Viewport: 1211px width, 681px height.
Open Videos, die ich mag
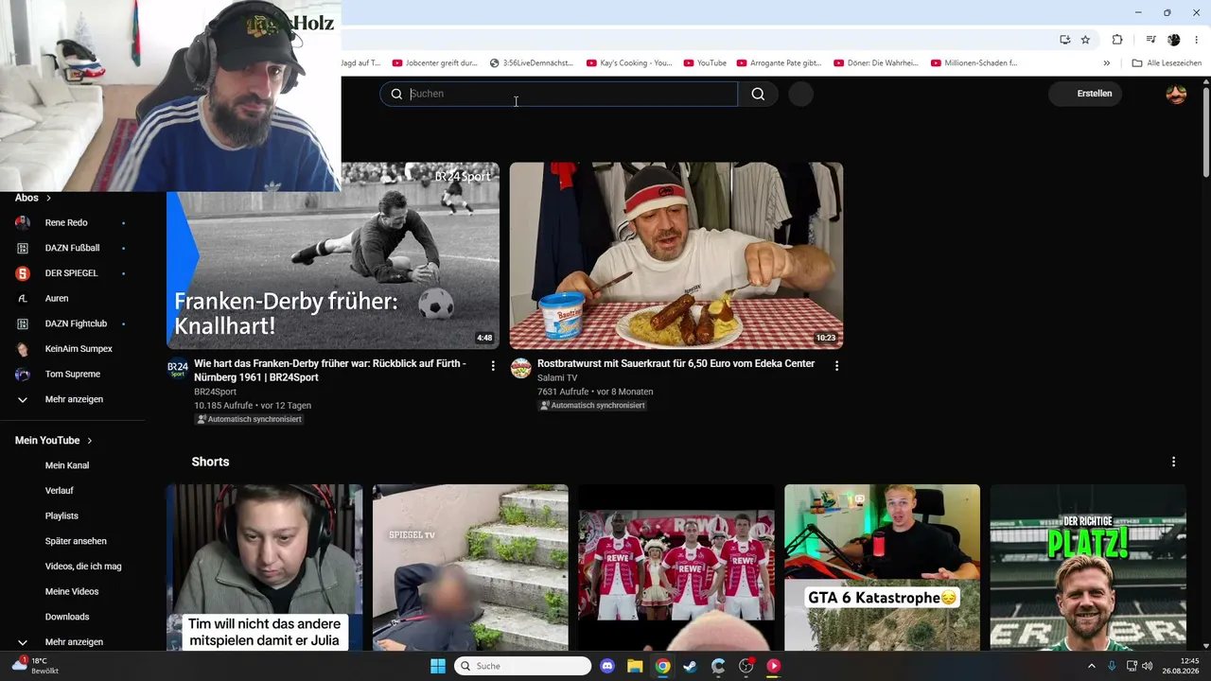83,566
